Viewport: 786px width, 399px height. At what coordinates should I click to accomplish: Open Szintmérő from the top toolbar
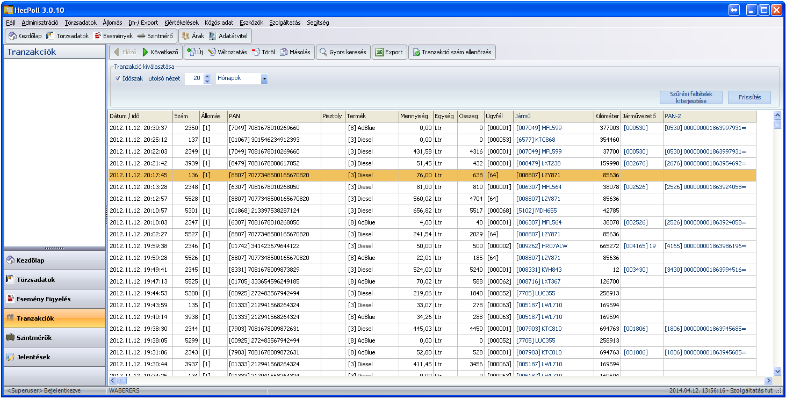155,36
